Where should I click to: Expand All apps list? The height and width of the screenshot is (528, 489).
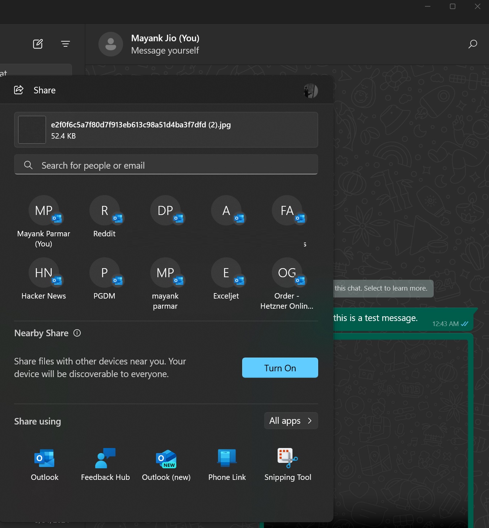291,421
